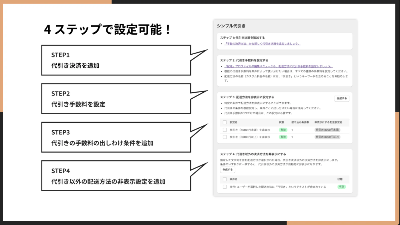
Task: Tick the select-all checkbox beside 設定名 header
Action: click(225, 122)
